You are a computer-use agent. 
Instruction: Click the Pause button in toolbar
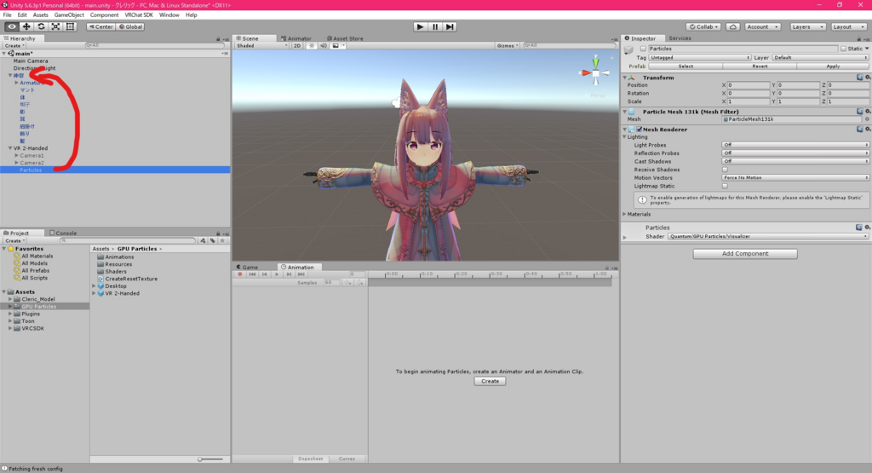435,26
